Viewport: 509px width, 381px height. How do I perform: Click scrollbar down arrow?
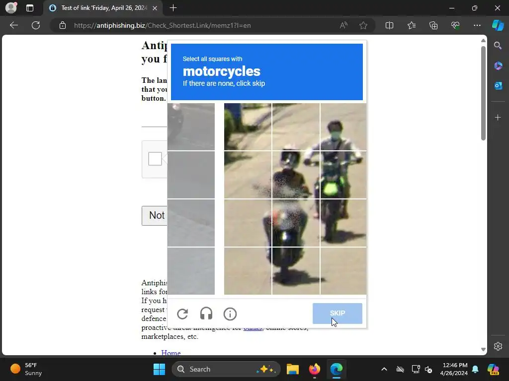pyautogui.click(x=483, y=350)
